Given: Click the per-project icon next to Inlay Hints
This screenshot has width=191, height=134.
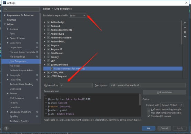Looking at the screenshot, I should 37,80.
